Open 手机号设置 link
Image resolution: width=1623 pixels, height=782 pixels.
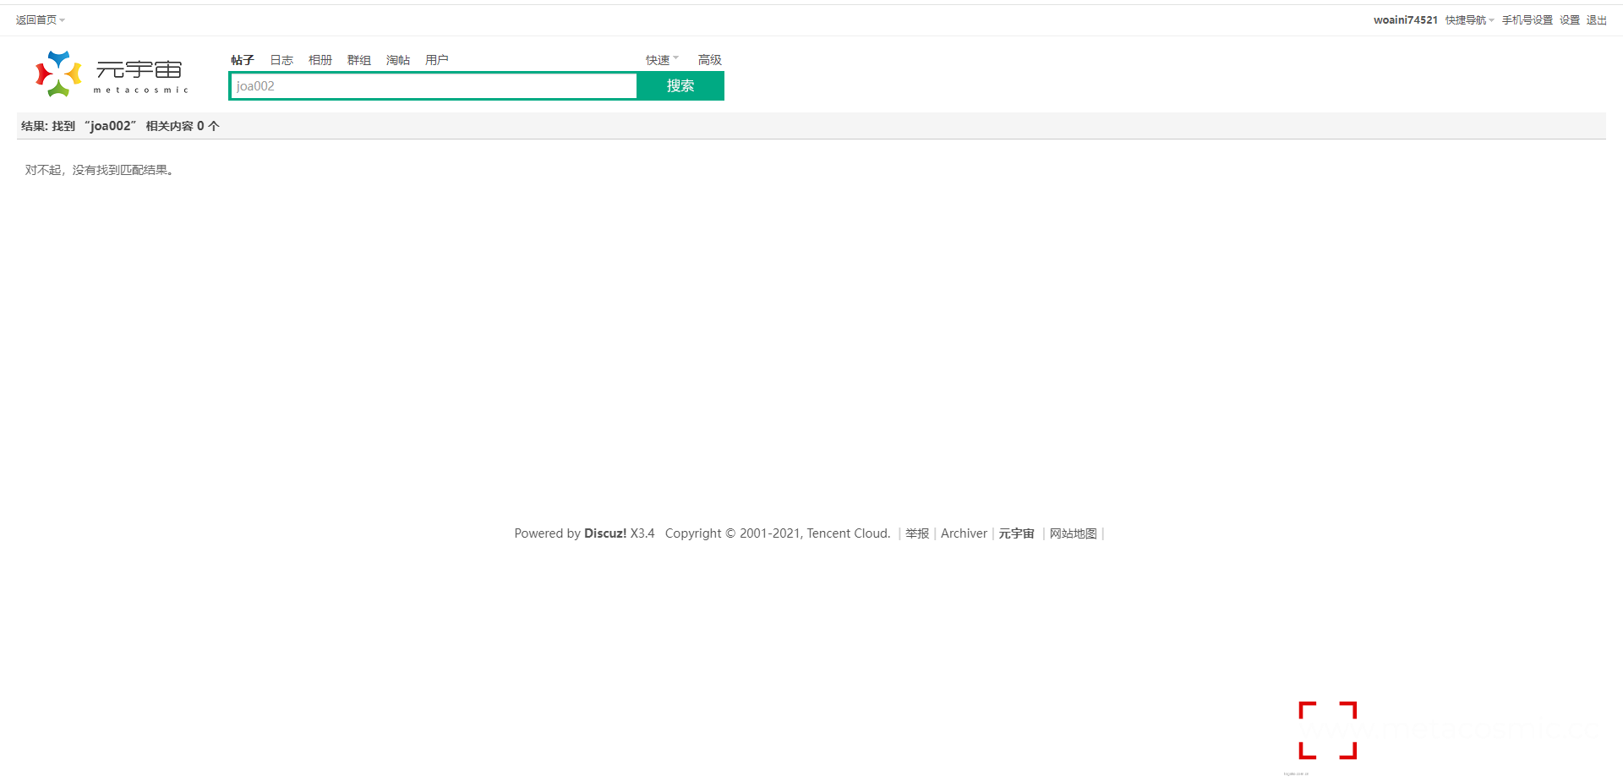[x=1527, y=20]
